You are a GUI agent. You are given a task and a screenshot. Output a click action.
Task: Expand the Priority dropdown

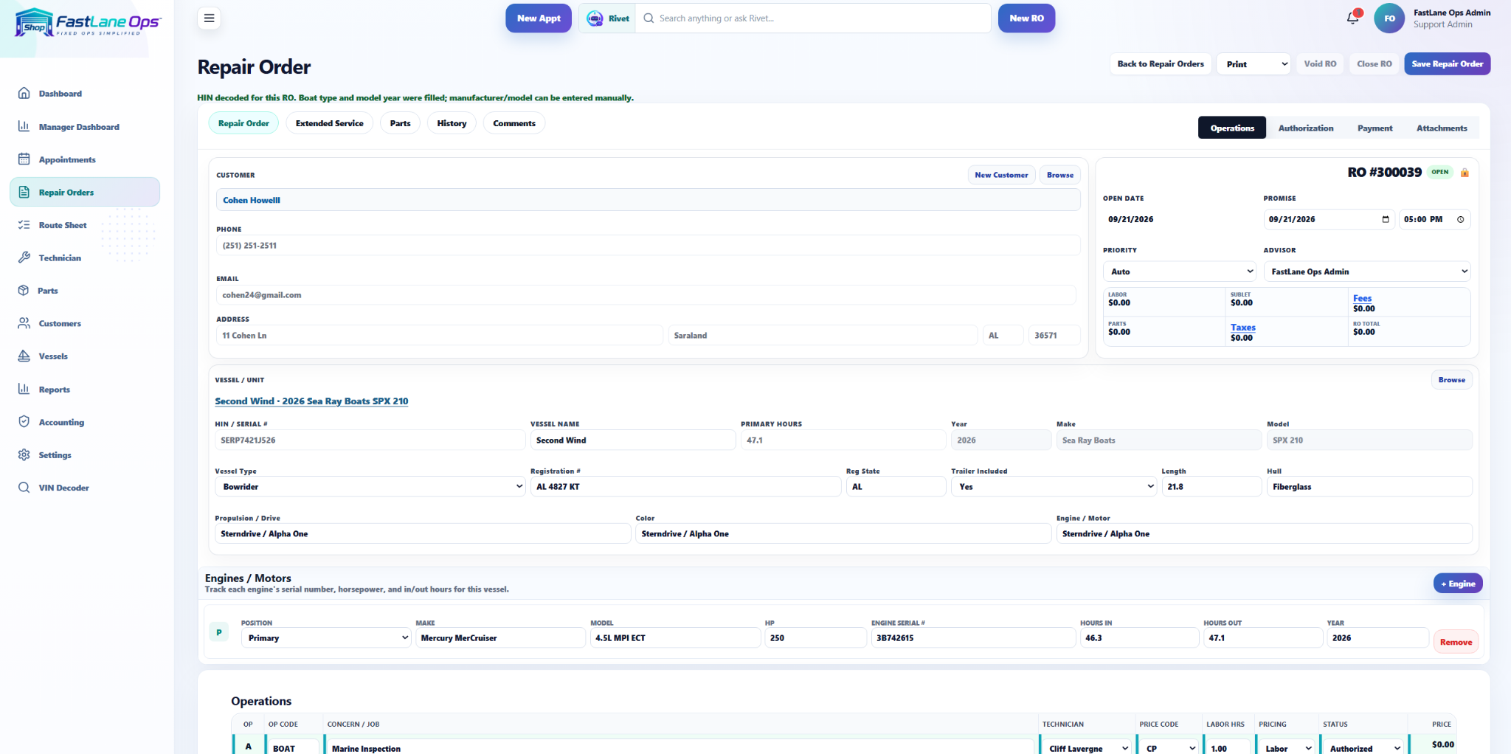click(1180, 271)
